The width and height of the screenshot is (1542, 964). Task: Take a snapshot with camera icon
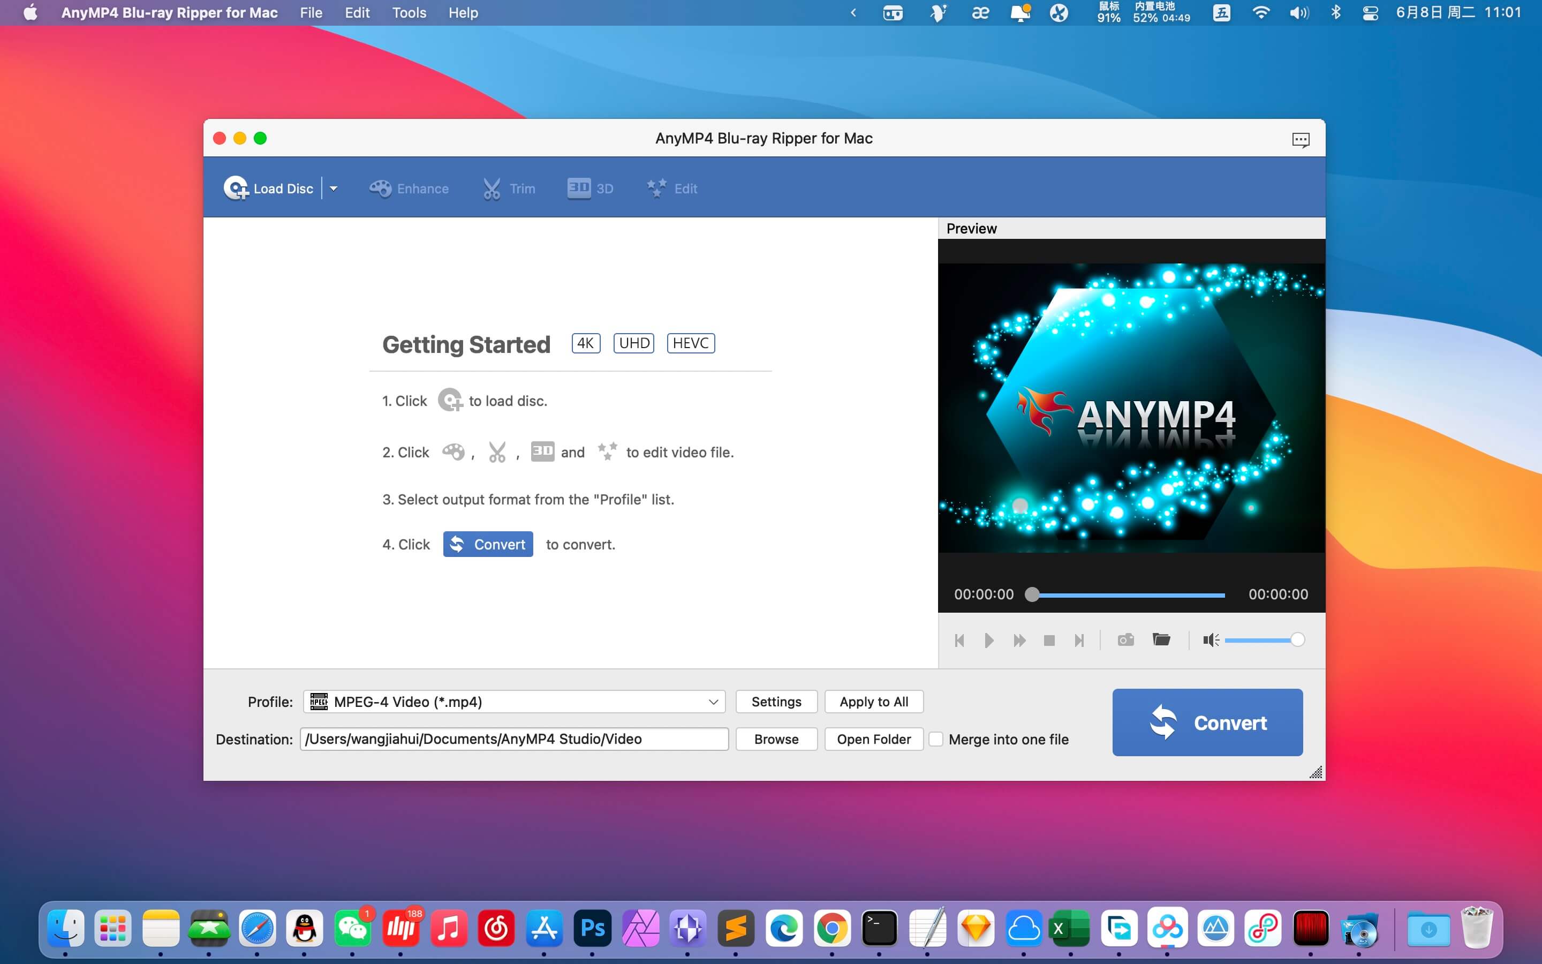[x=1125, y=639]
